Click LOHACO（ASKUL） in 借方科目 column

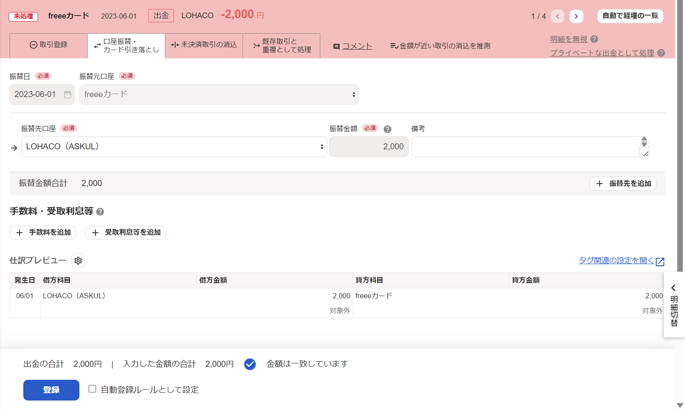click(x=74, y=296)
